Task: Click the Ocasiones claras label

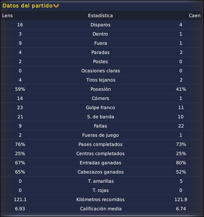Action: [101, 71]
